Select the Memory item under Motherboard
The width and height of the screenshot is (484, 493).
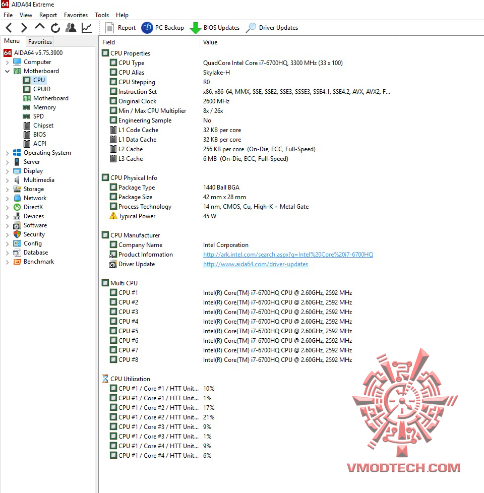pos(45,107)
